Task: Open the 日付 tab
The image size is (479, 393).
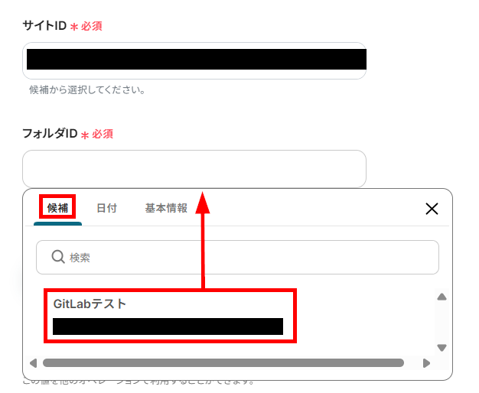Action: (106, 208)
